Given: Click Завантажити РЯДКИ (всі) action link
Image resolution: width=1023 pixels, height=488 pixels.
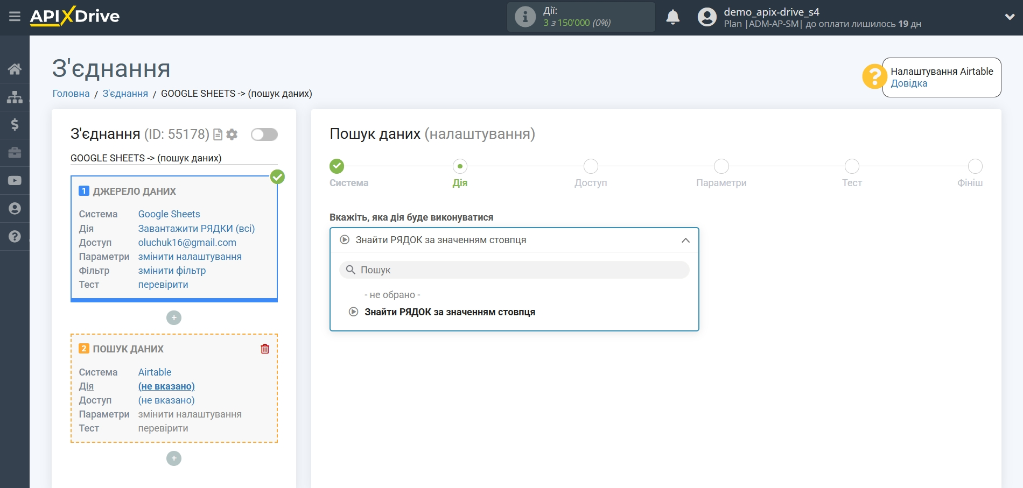Looking at the screenshot, I should point(197,229).
